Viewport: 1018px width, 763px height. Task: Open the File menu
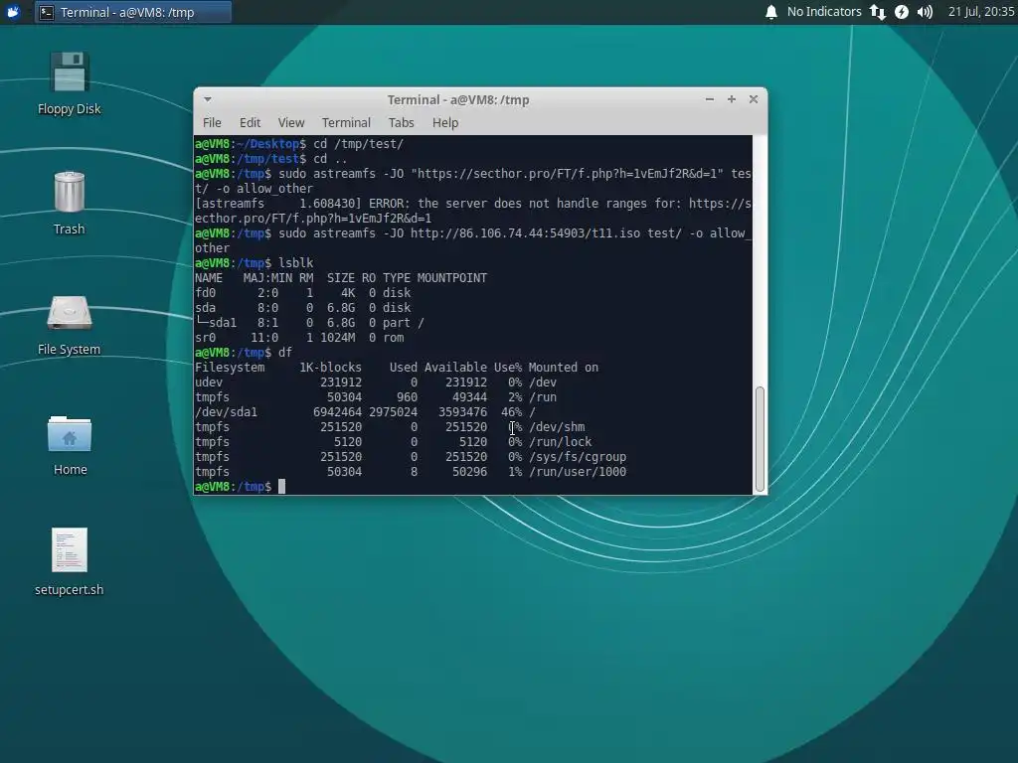point(212,122)
